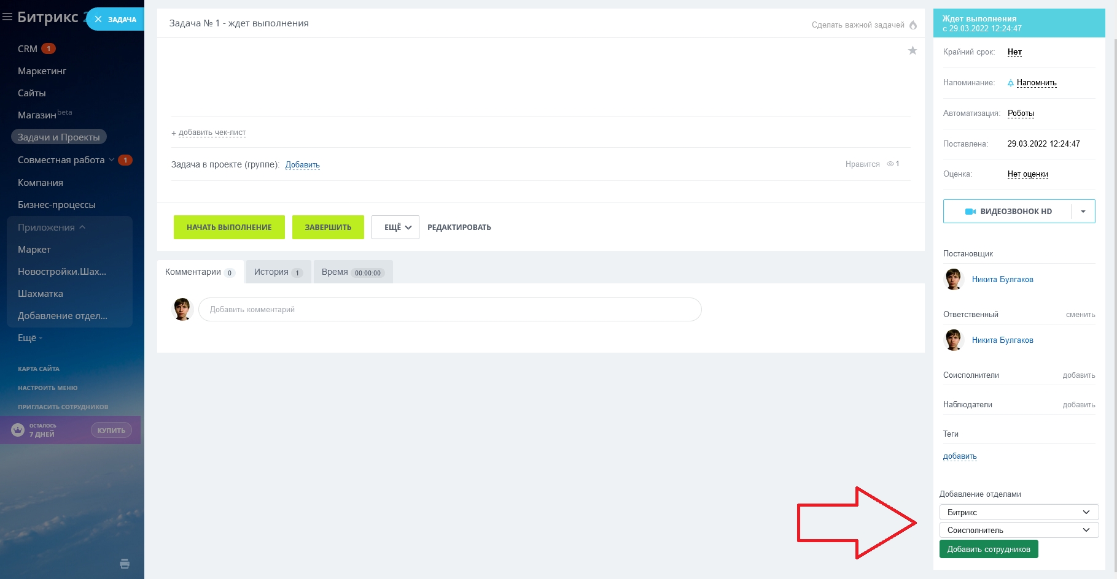Image resolution: width=1117 pixels, height=579 pixels.
Task: Switch to the Комментарии tab
Action: [x=200, y=272]
